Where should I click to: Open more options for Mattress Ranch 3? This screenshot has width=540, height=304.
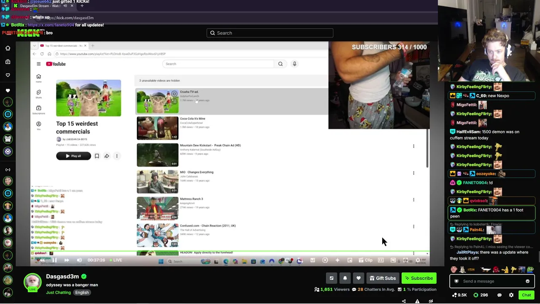pyautogui.click(x=413, y=200)
